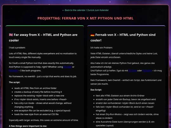Click the line Especially with larger archives

(x=44, y=120)
